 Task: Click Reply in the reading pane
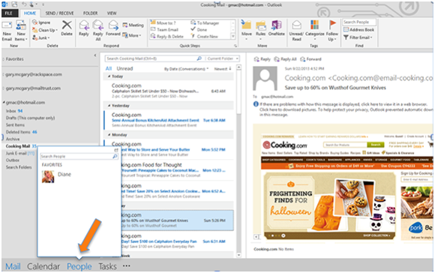262,59
